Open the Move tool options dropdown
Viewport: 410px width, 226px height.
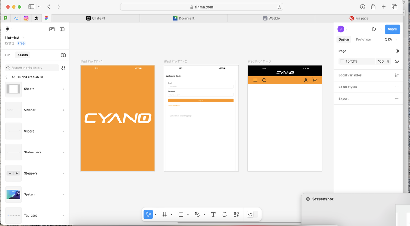[155, 214]
